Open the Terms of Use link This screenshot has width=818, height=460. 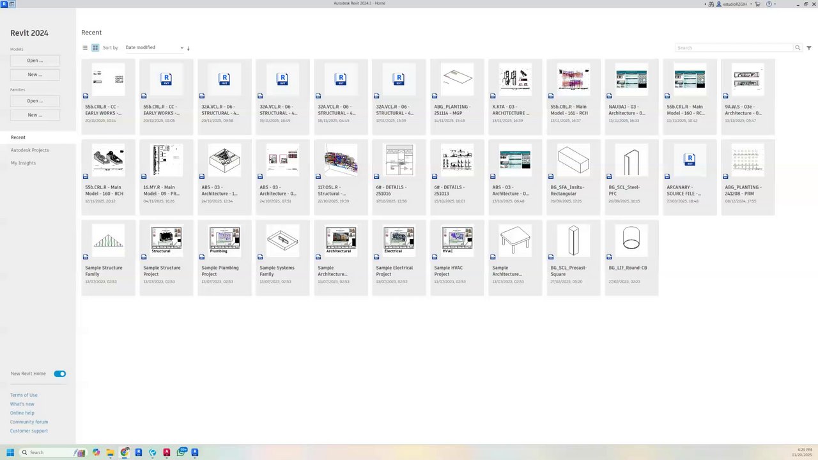pos(24,395)
